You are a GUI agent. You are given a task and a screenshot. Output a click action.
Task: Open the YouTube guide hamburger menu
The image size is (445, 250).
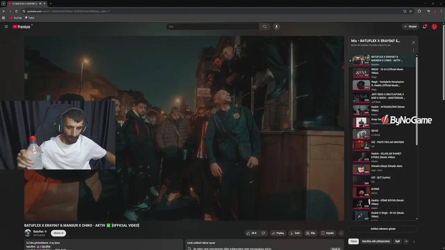pos(6,26)
